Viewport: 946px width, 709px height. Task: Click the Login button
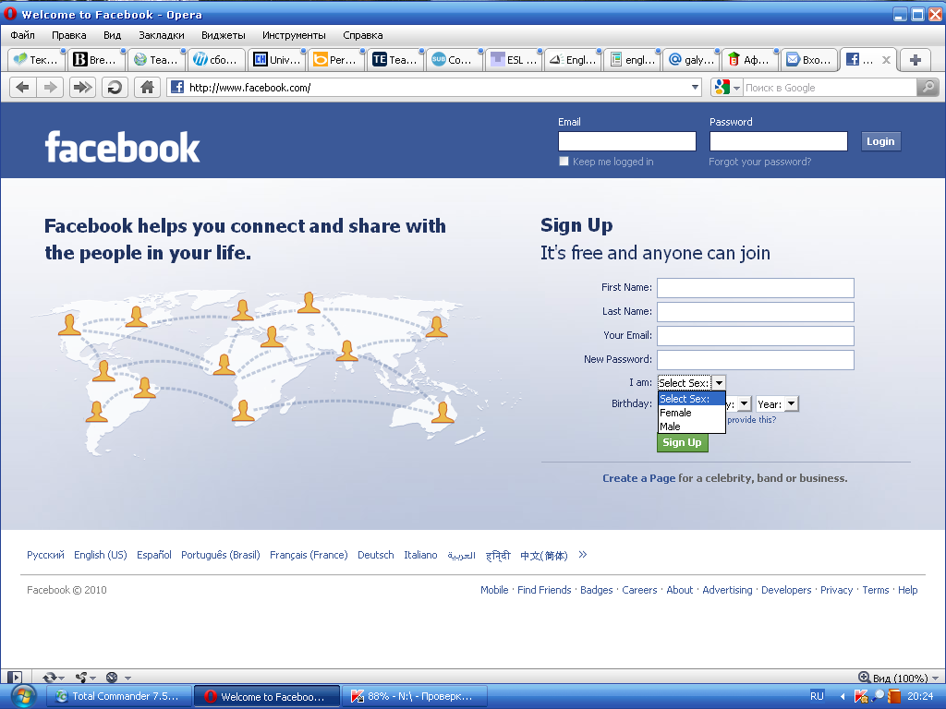tap(880, 141)
